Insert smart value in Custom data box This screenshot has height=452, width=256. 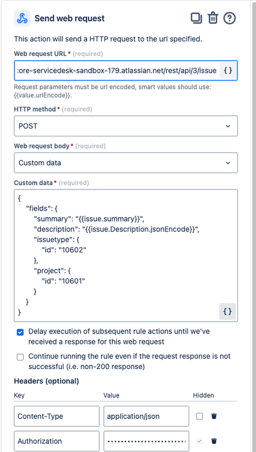228,311
